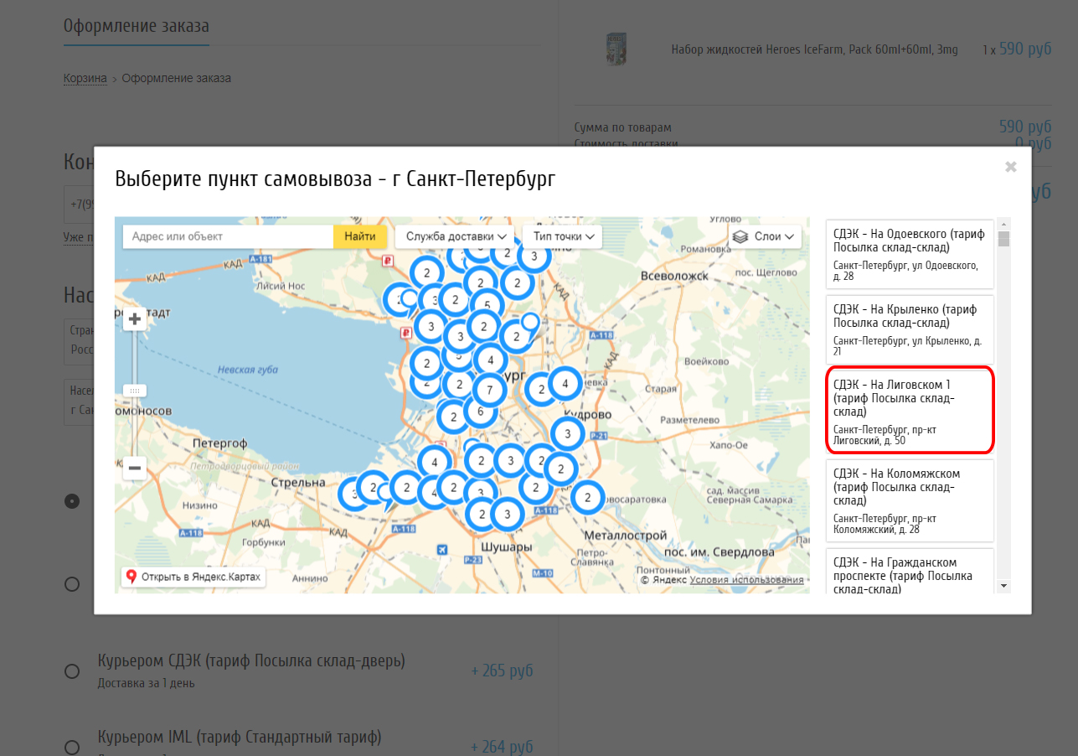
Task: Click product name 'Набор жидкостей Heroes IceFarm'
Action: coord(814,49)
